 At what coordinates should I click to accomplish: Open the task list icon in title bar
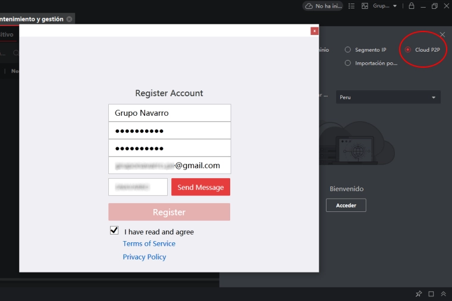(x=351, y=6)
